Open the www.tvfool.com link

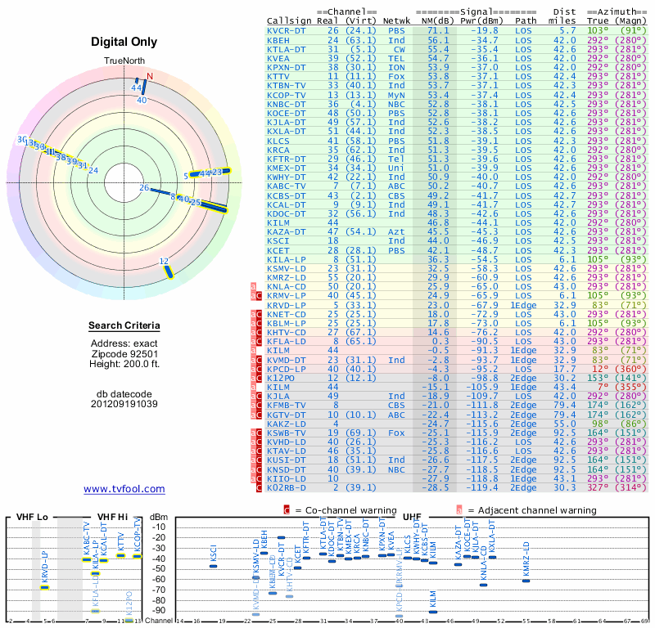point(124,489)
